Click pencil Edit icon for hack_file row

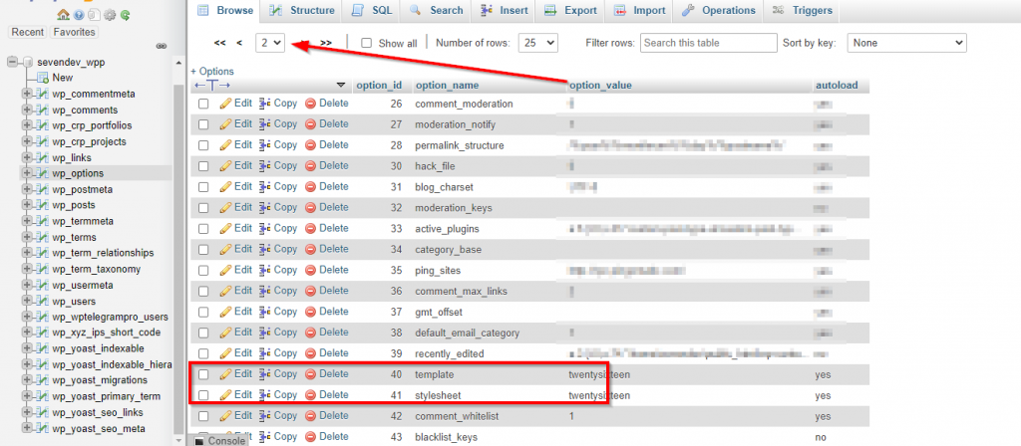[225, 166]
